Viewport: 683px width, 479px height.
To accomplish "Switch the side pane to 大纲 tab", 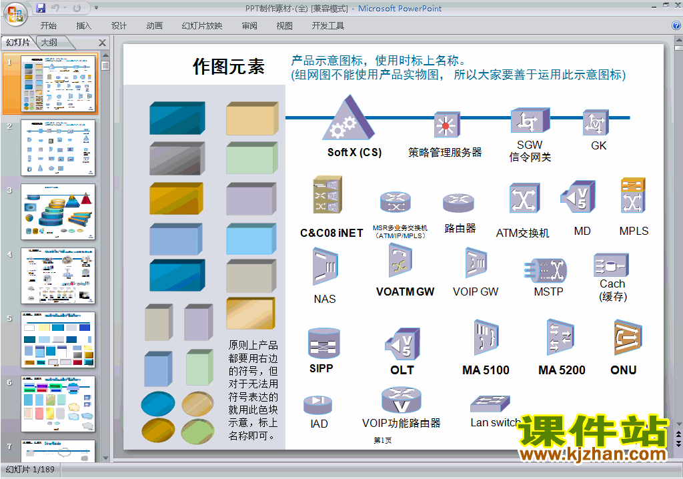I will tap(49, 42).
